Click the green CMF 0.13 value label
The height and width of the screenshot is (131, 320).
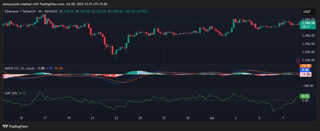click(305, 96)
